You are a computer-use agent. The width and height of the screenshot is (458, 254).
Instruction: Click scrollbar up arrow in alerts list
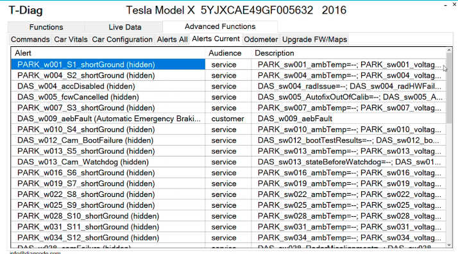(449, 51)
